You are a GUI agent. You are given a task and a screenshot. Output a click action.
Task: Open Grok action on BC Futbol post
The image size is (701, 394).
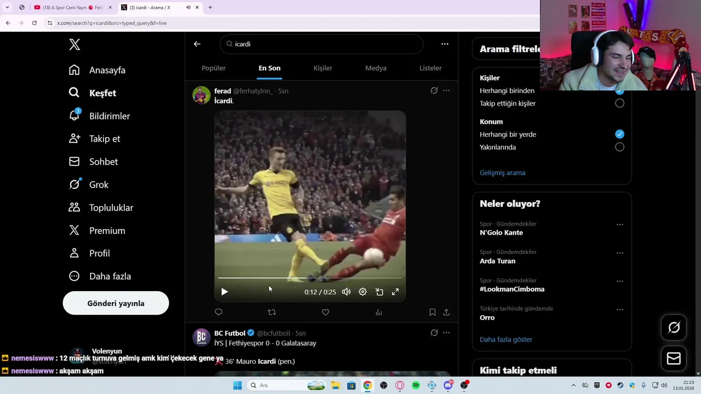coord(434,332)
